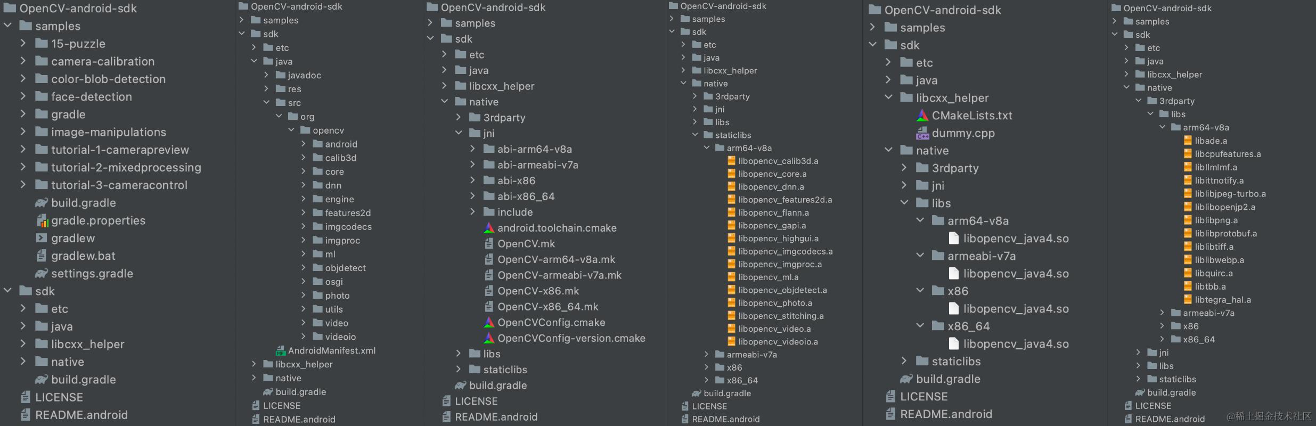
Task: Select the osgi package name
Action: 334,282
